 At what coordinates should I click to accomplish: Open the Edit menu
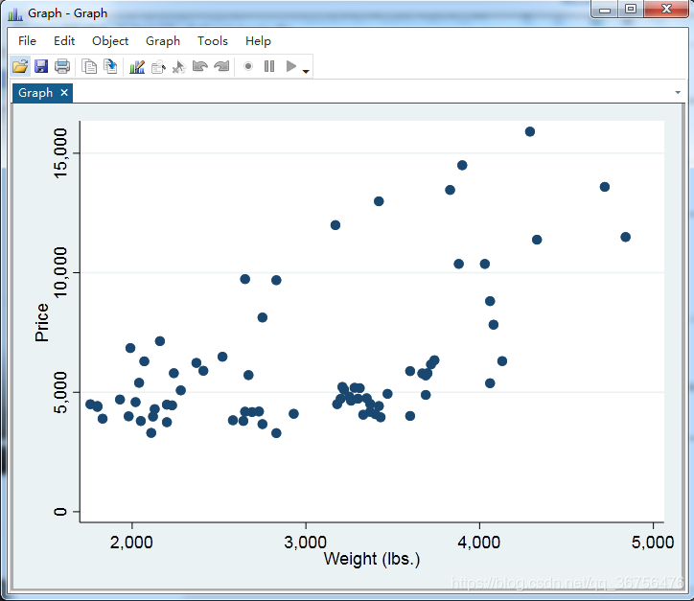(64, 41)
